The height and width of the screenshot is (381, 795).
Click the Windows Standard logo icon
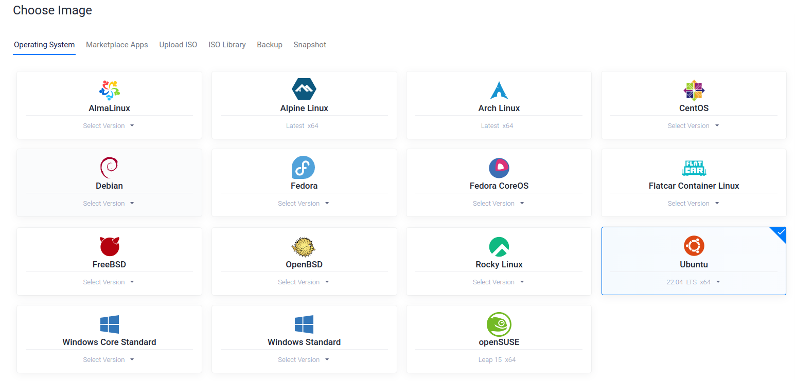(x=304, y=324)
